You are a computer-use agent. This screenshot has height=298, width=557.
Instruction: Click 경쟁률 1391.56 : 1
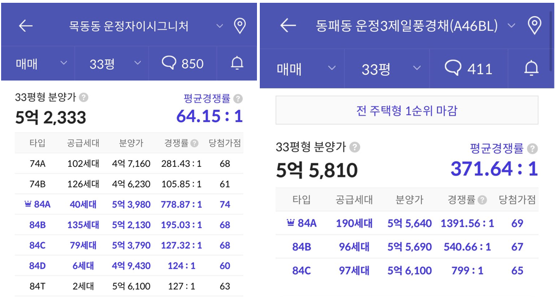[467, 223]
